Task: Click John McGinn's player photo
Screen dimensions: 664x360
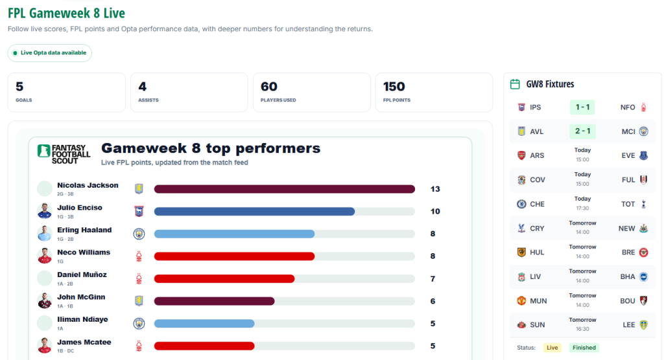Action: click(45, 300)
